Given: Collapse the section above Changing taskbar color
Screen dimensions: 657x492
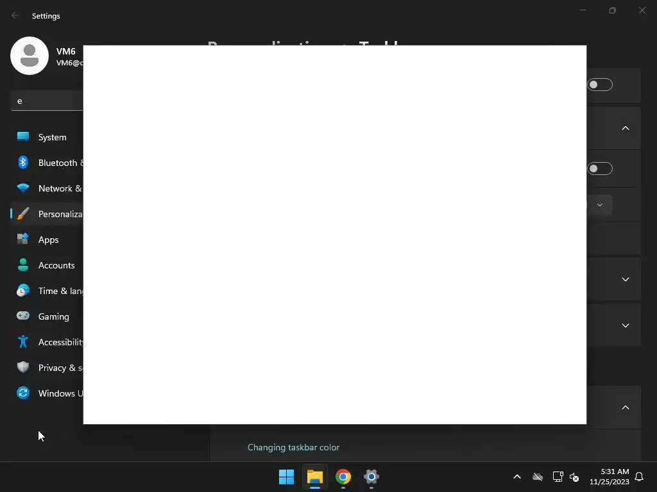Looking at the screenshot, I should (x=626, y=407).
